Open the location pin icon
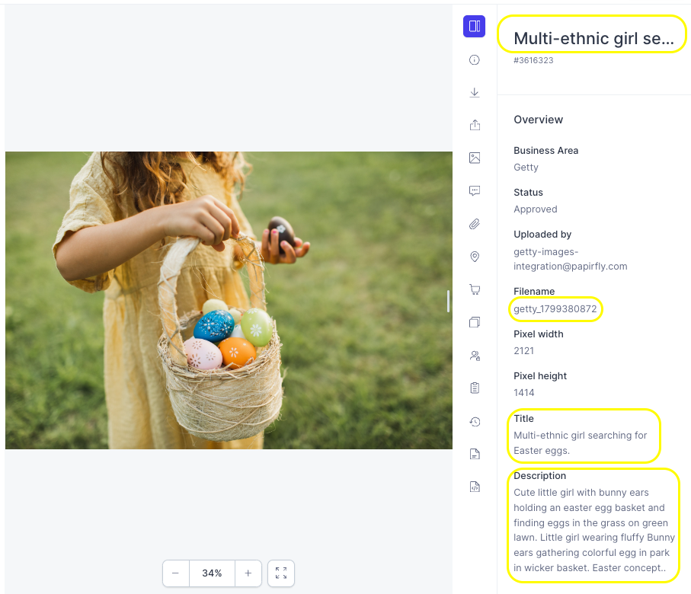 [475, 257]
